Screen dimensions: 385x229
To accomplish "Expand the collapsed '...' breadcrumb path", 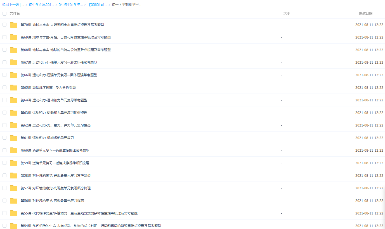I will 23,5.
